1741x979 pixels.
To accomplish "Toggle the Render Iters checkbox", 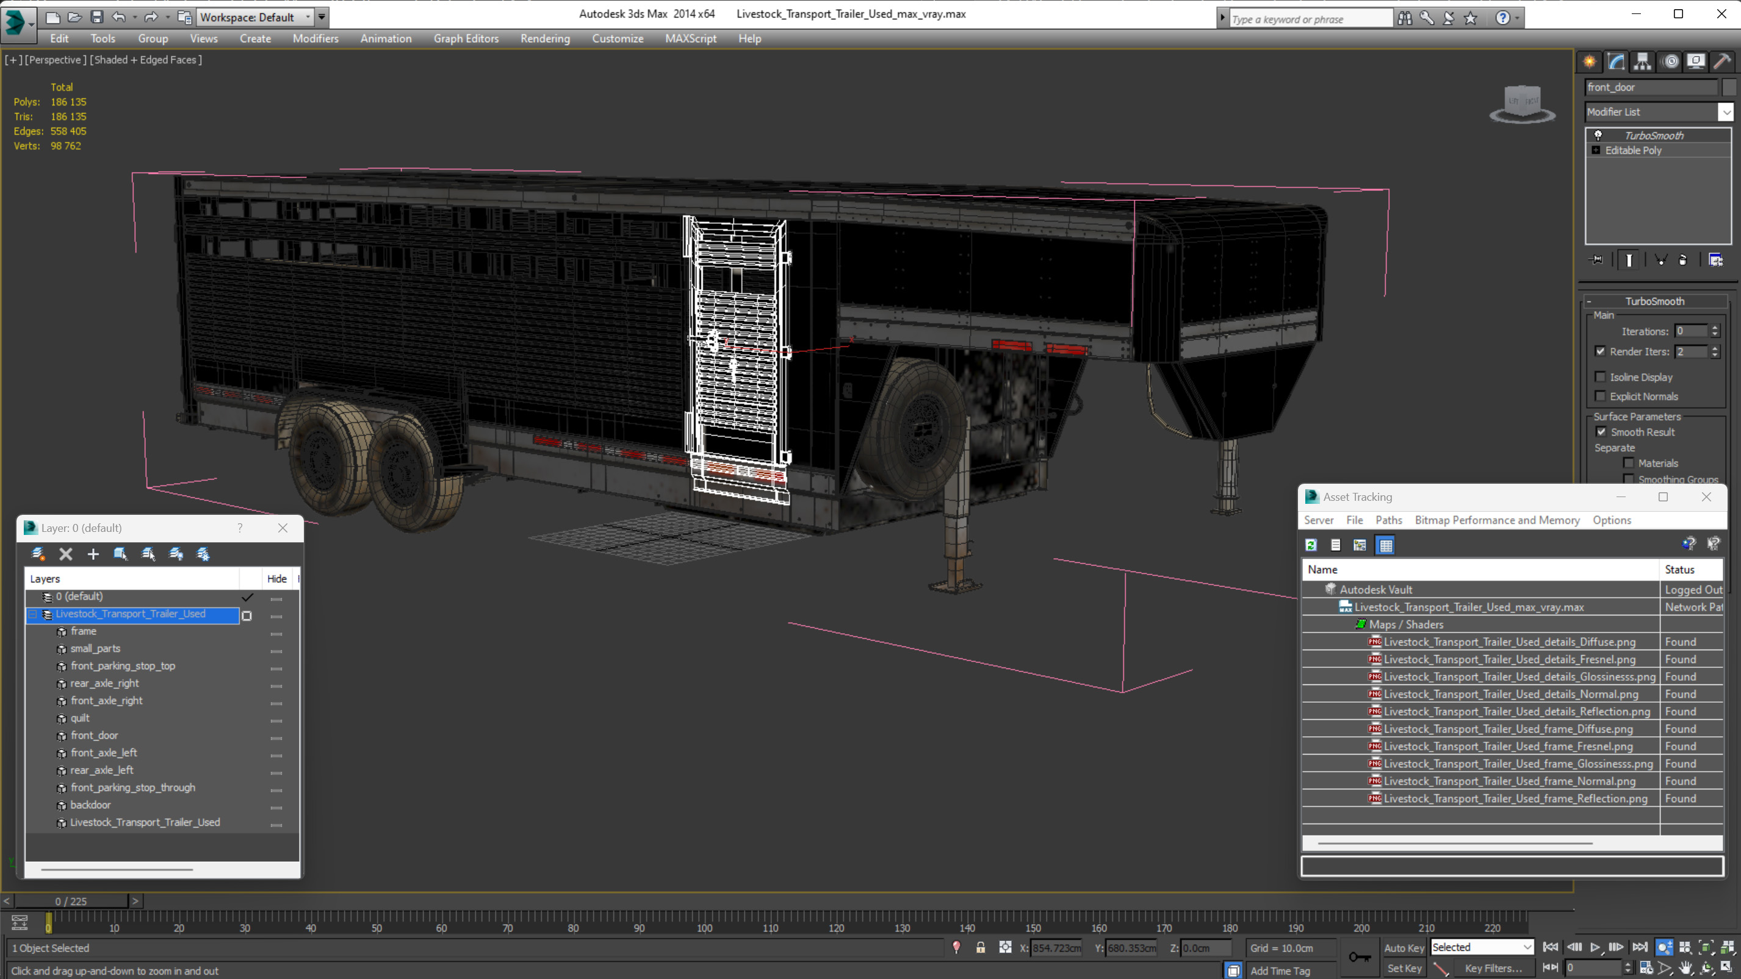I will (1601, 351).
